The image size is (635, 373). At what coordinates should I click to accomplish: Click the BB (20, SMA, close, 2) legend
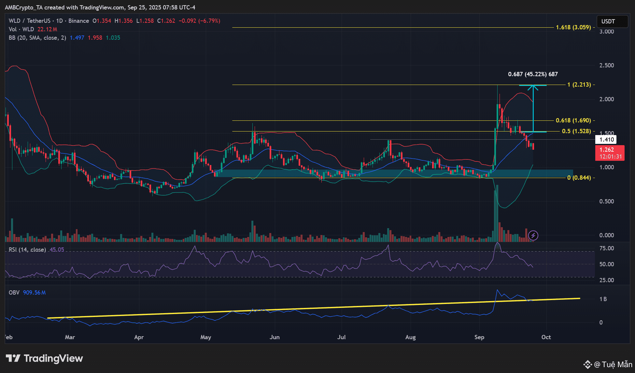coord(37,38)
